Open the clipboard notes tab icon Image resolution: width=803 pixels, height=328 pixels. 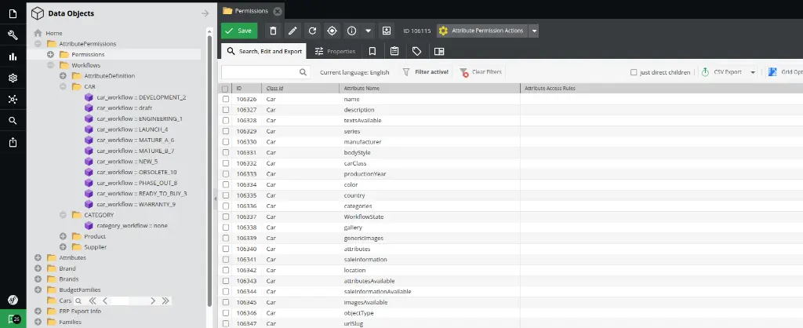[x=394, y=51]
